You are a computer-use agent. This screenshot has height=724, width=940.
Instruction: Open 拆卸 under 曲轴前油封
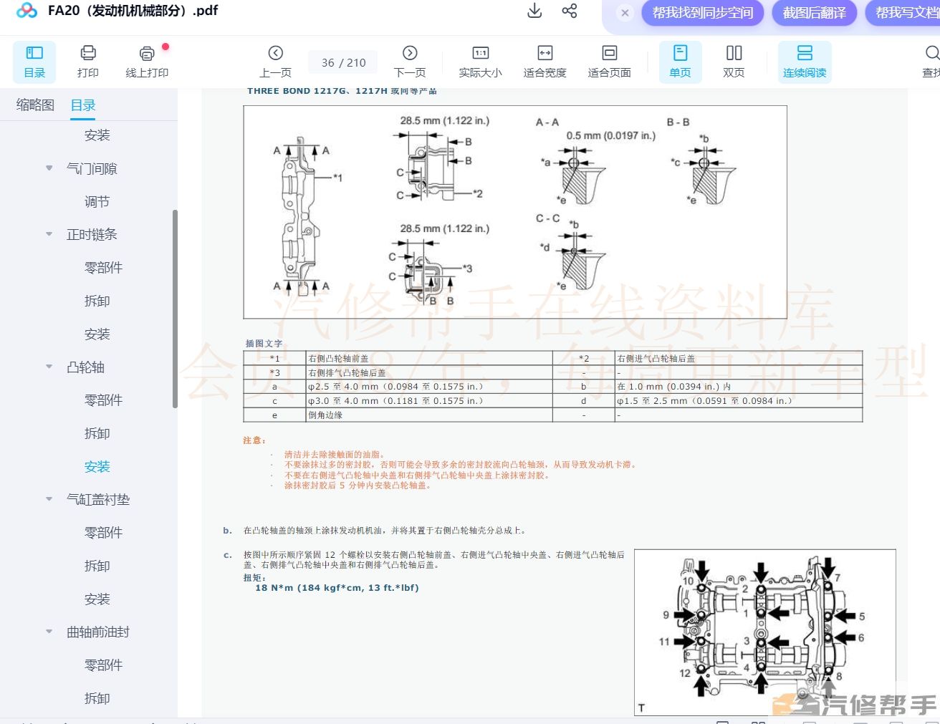coord(97,698)
